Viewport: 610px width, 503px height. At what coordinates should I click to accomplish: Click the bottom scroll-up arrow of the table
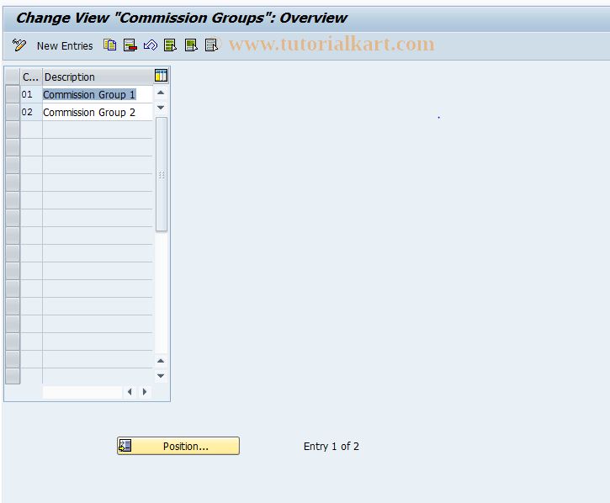(161, 361)
